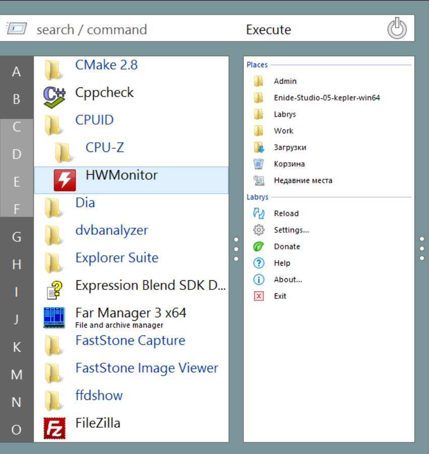
Task: Click the three-dot splitter between the panels
Action: coord(235,248)
